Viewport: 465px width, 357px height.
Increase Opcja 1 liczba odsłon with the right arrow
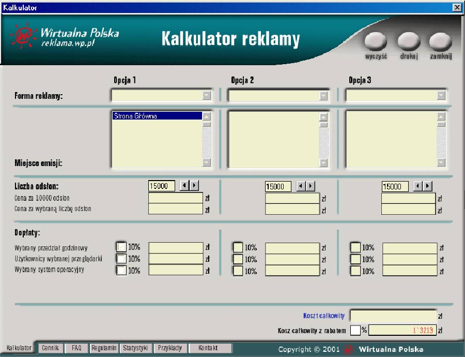coord(194,186)
